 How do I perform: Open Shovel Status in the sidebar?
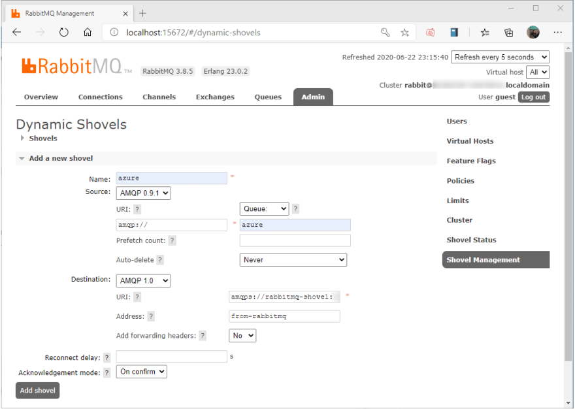[471, 240]
